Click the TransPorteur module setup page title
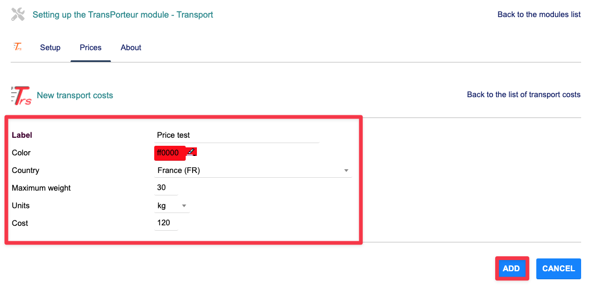 point(123,14)
